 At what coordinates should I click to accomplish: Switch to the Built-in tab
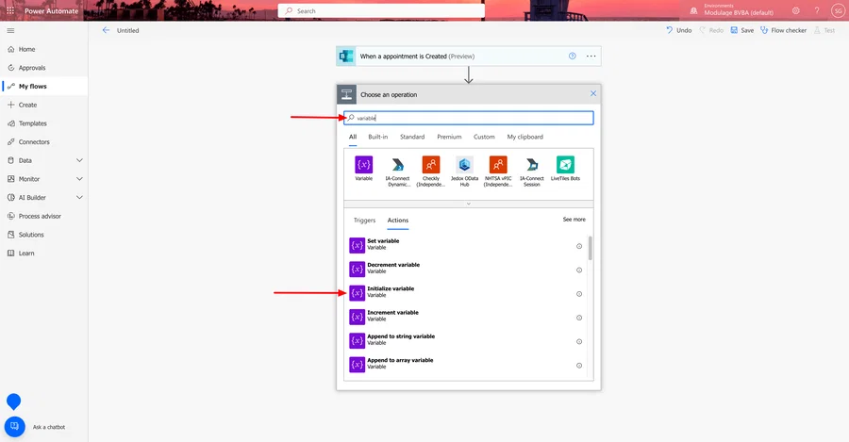[x=378, y=137]
